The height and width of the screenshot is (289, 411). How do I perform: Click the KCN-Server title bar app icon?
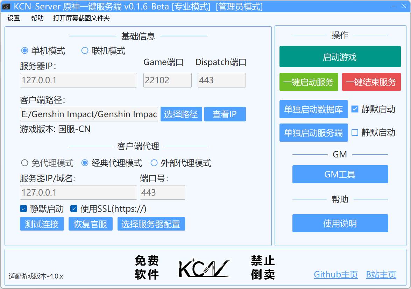6,7
